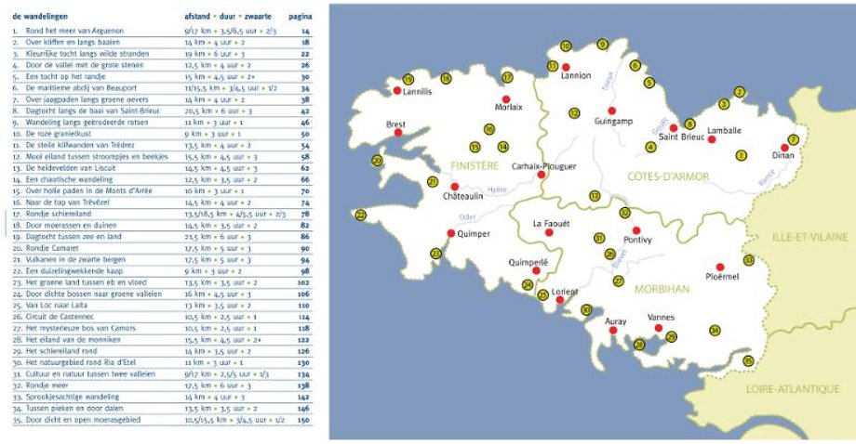Click the 'pagina' column header
Screen dimensions: 856x444
[299, 17]
